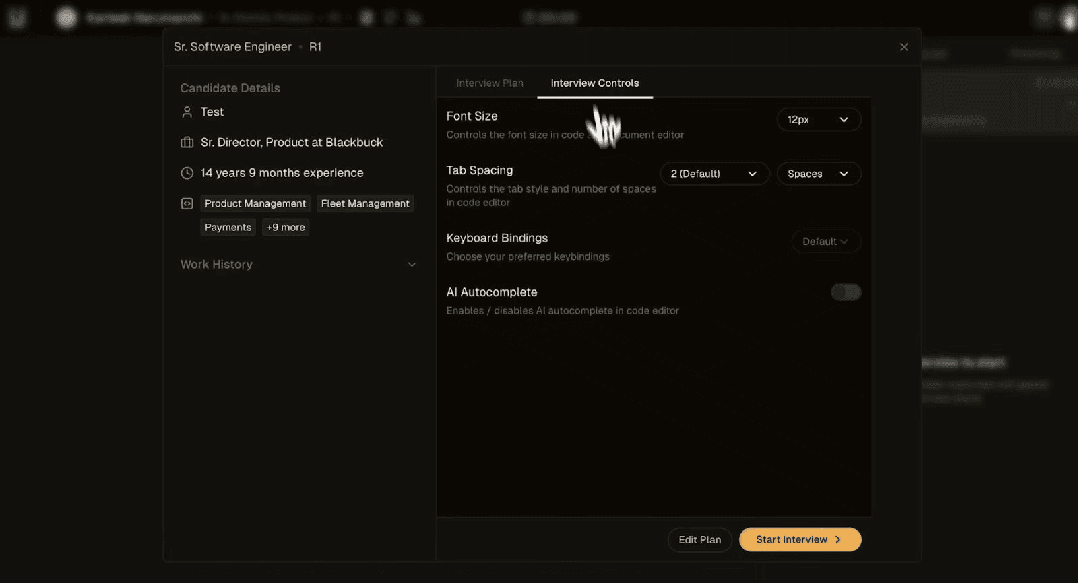The image size is (1078, 583).
Task: Switch to the Interview Plan tab
Action: tap(490, 83)
